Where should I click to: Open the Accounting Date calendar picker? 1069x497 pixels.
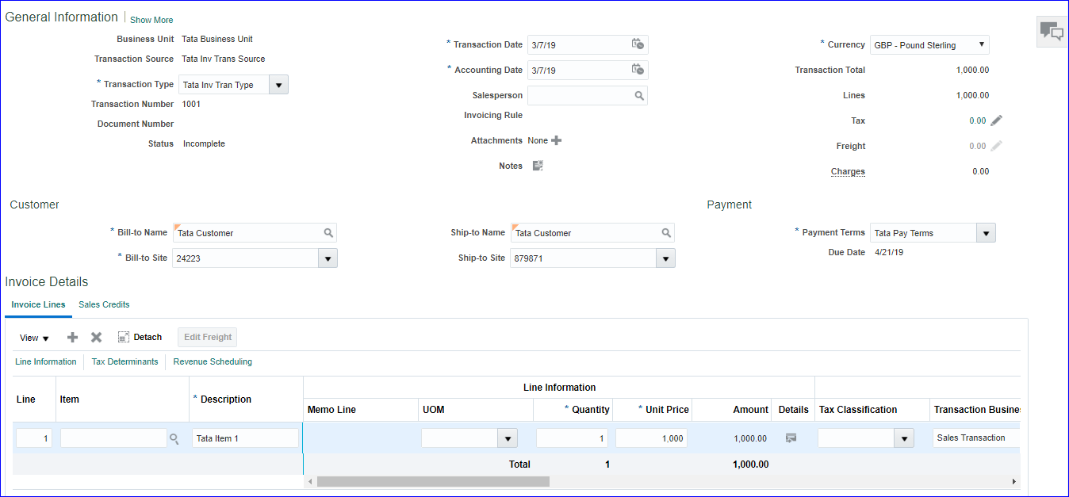point(638,70)
